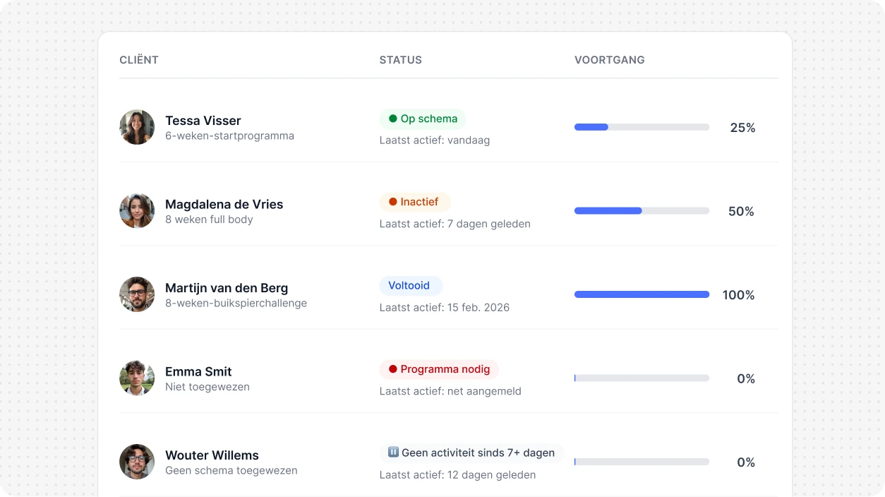
Task: Click green dot in Op schema badge
Action: point(393,119)
